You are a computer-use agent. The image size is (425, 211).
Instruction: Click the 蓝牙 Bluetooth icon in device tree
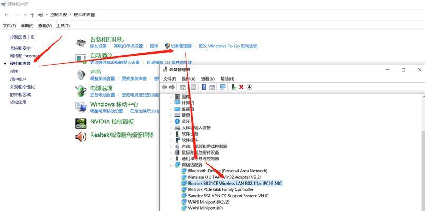click(x=177, y=121)
